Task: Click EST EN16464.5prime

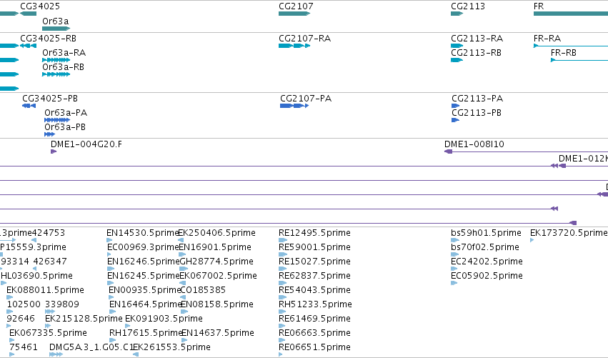Action: (146, 304)
